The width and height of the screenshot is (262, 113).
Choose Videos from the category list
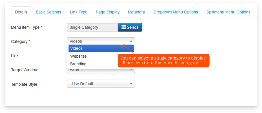(x=101, y=48)
